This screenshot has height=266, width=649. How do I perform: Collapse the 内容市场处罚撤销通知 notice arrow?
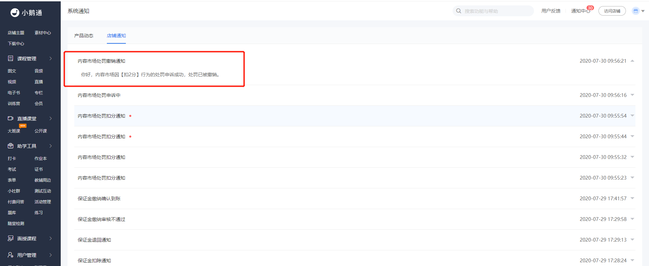pos(632,61)
